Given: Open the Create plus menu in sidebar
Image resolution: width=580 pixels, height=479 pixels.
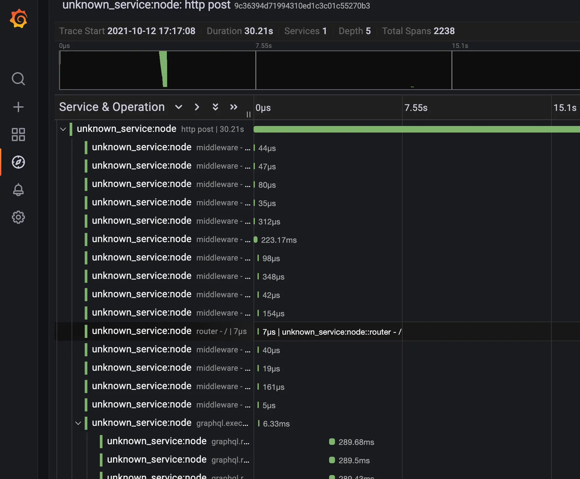Looking at the screenshot, I should click(x=18, y=107).
